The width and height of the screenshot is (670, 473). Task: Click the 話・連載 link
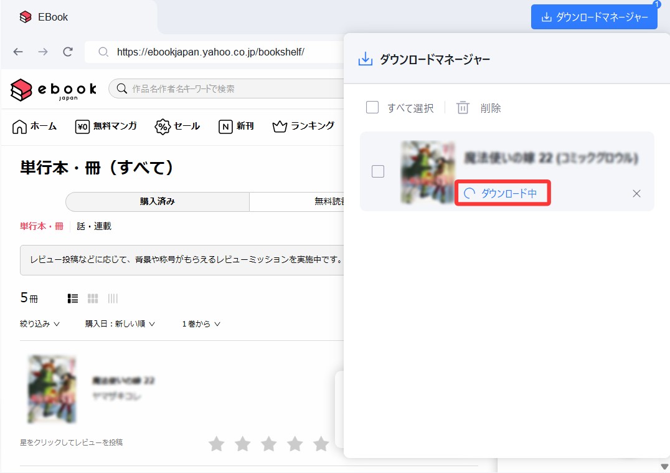click(93, 226)
